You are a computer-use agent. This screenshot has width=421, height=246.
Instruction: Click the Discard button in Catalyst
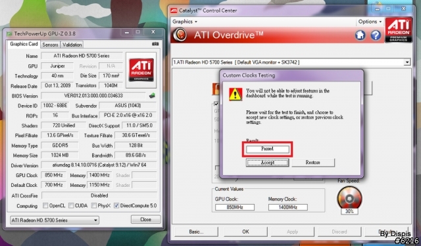click(x=339, y=232)
